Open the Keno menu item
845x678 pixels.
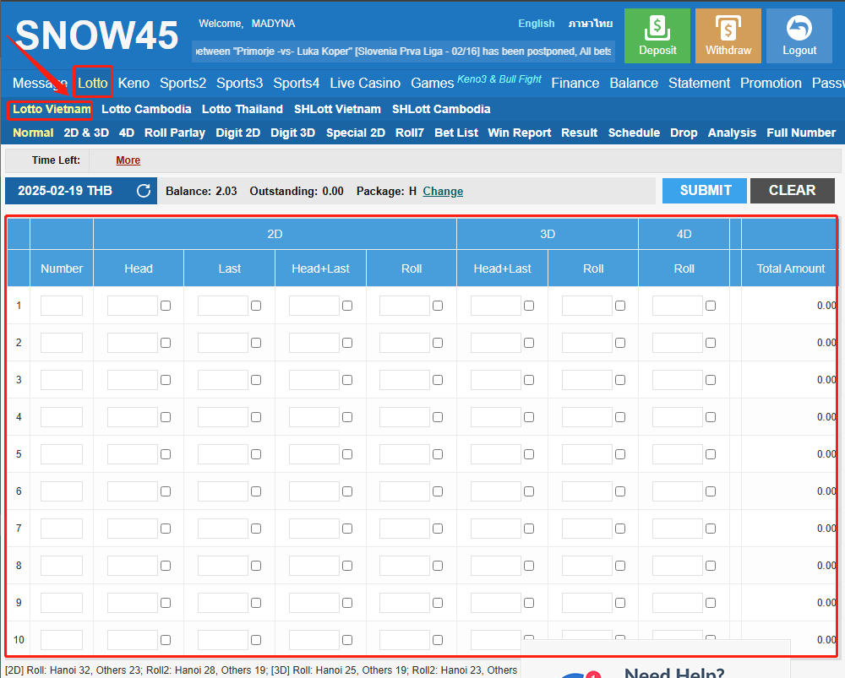[134, 83]
